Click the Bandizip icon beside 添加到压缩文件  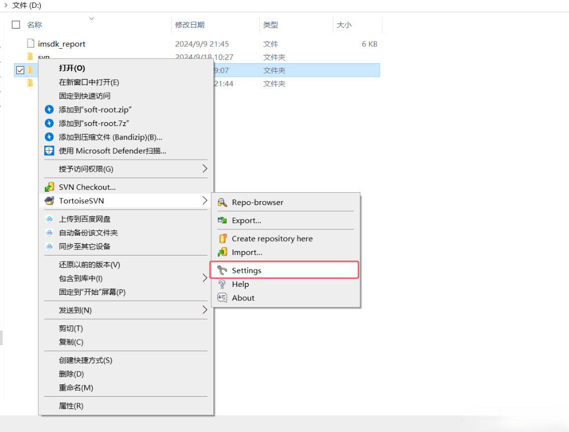[49, 137]
